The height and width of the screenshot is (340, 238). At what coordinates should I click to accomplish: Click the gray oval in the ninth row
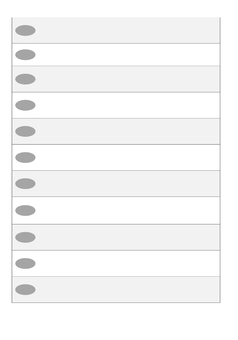(25, 237)
